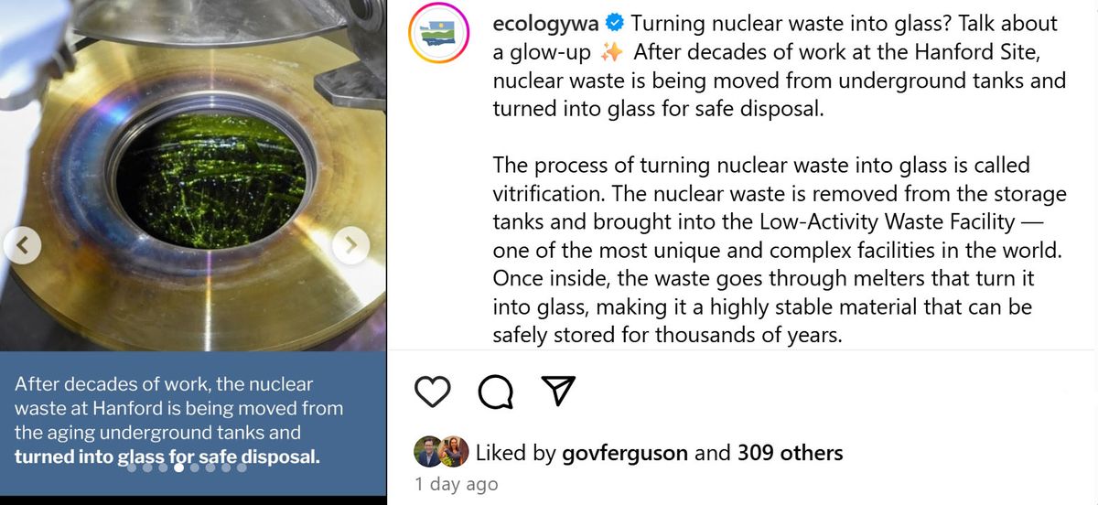Click the '1 day ago' timestamp
The image size is (1098, 505).
456,485
